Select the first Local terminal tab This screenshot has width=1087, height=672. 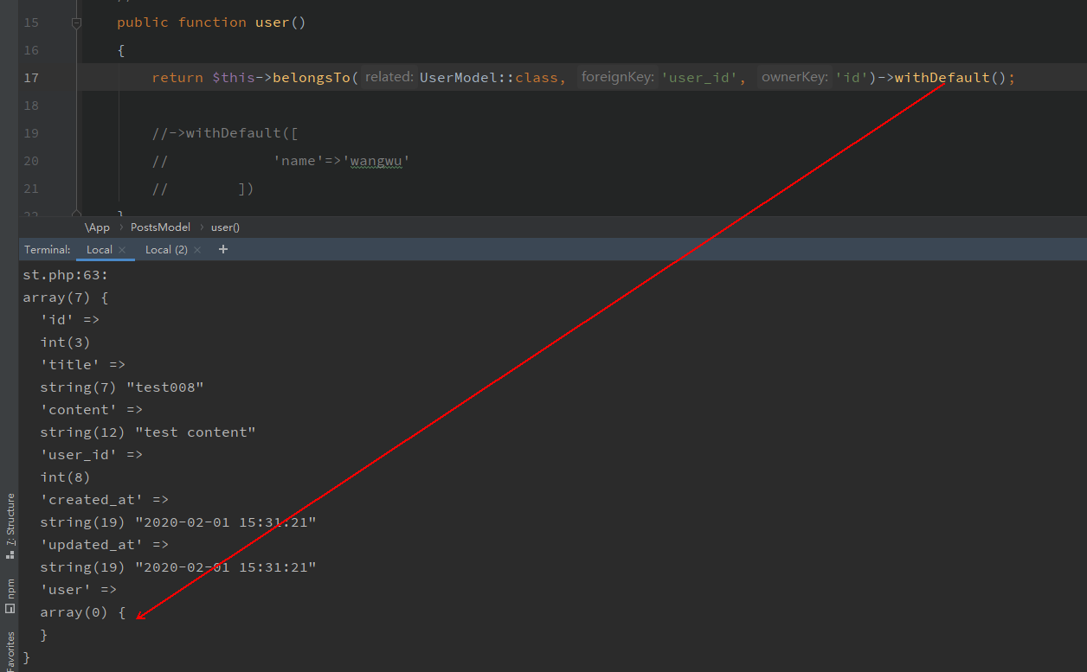[x=99, y=250]
